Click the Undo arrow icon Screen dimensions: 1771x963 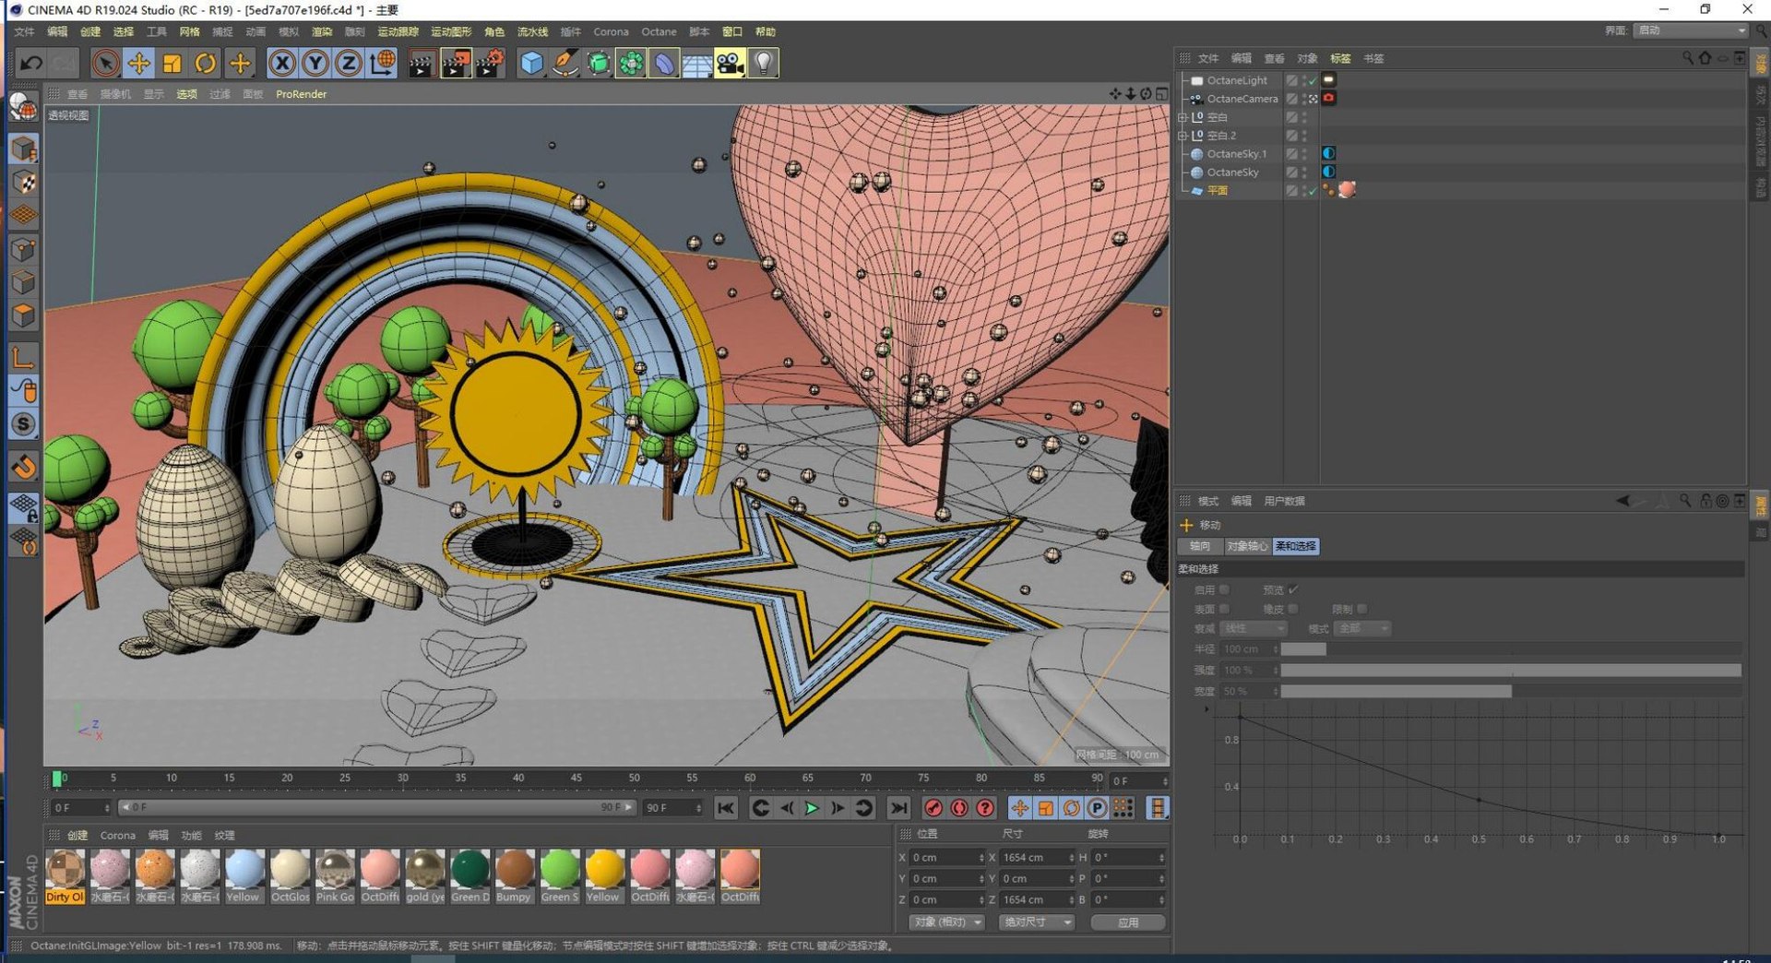[31, 64]
